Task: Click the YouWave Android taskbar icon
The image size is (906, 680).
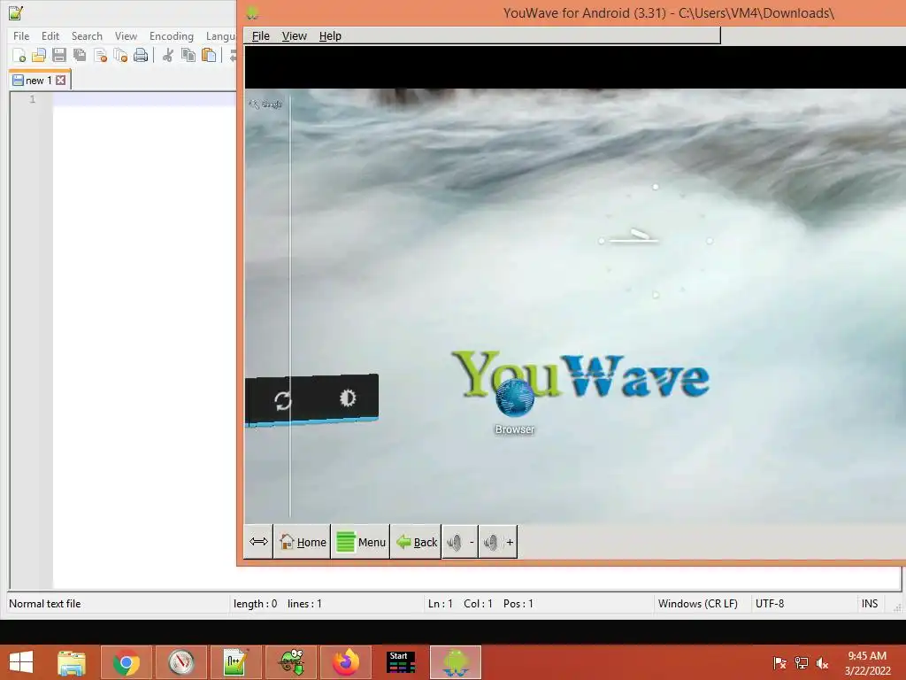Action: pos(456,662)
